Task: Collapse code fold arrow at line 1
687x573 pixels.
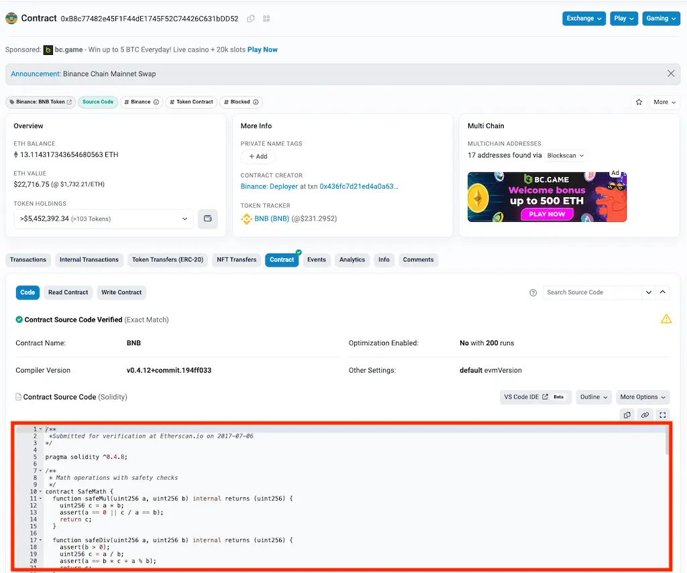Action: 40,429
